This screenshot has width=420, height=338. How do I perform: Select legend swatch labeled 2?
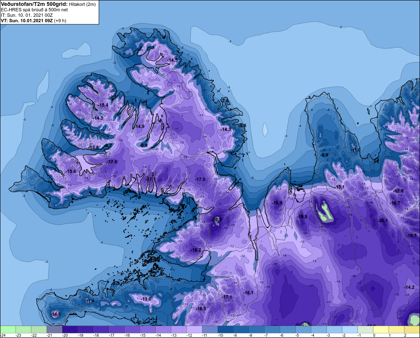click(412, 329)
